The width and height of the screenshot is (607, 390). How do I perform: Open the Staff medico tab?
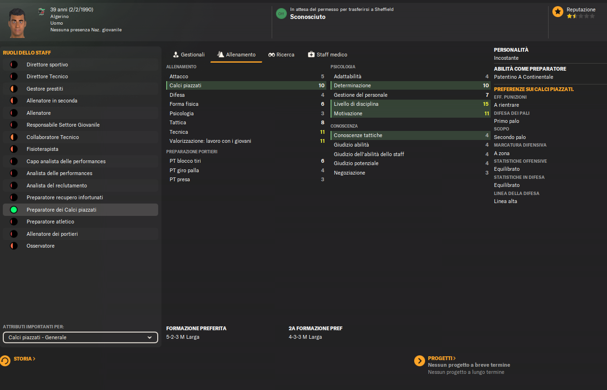(332, 55)
